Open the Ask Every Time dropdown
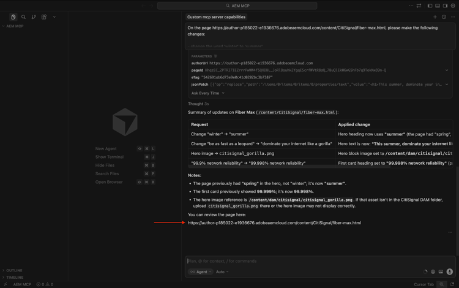 point(208,93)
